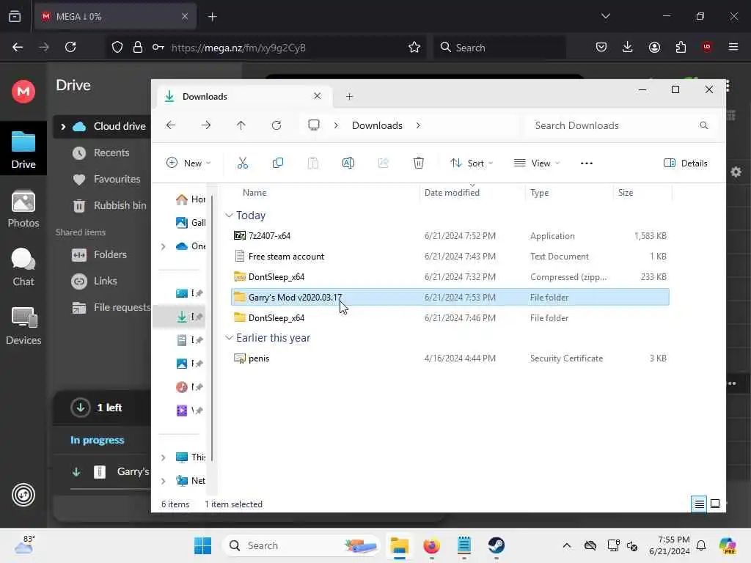Open Steam from the taskbar
The width and height of the screenshot is (751, 563).
(497, 545)
